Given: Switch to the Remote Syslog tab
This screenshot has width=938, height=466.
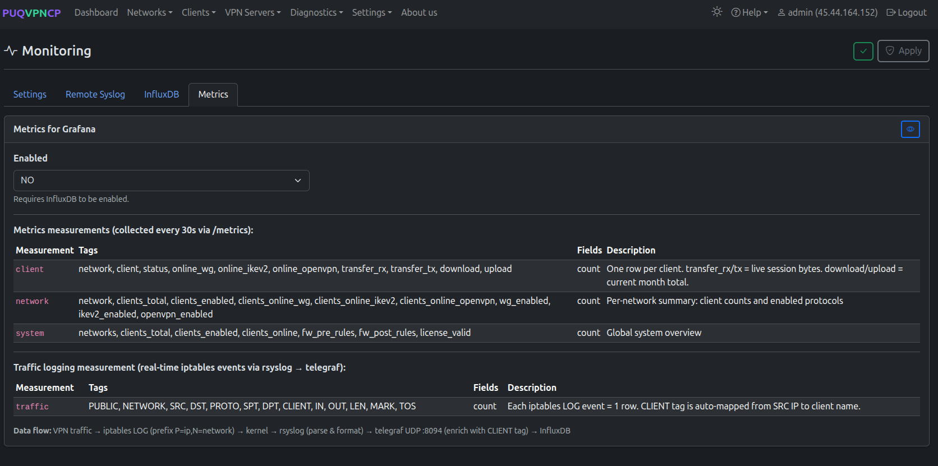Looking at the screenshot, I should click(x=95, y=94).
